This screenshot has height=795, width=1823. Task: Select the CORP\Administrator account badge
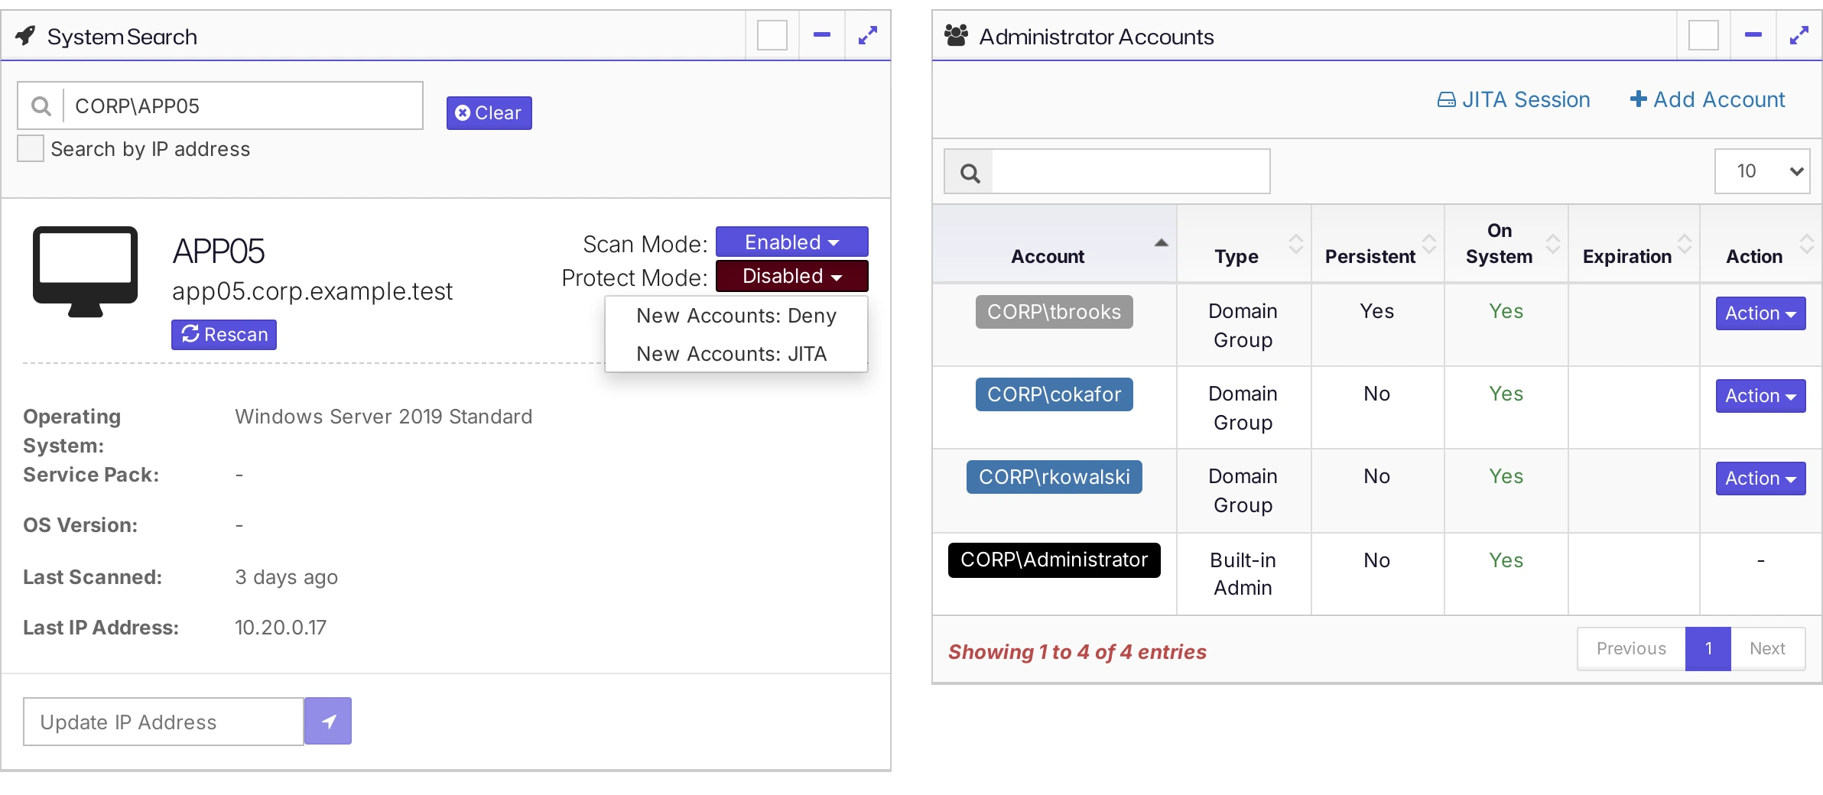click(x=1054, y=560)
